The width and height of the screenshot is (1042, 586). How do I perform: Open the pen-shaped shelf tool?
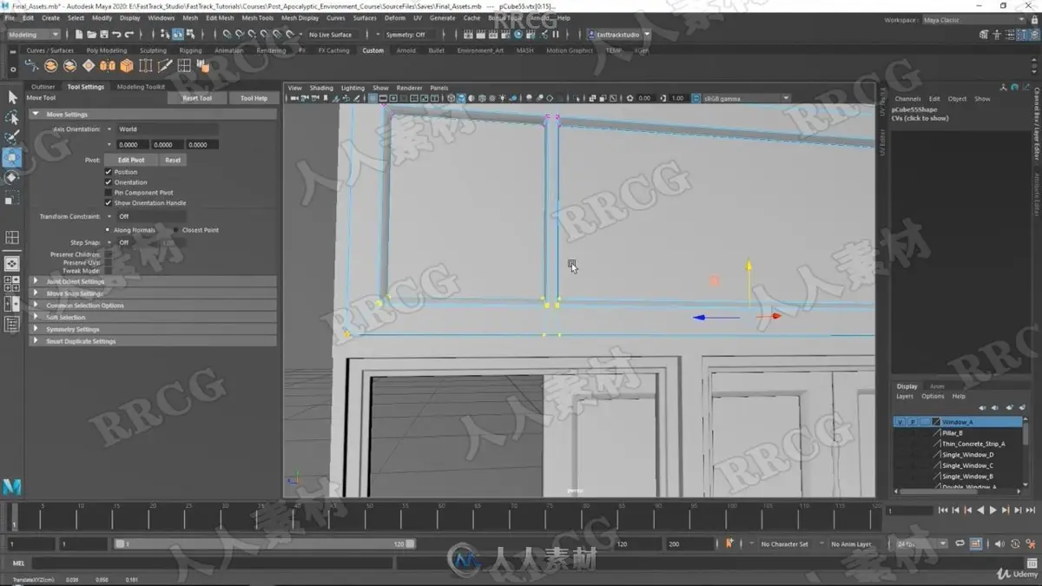click(165, 66)
